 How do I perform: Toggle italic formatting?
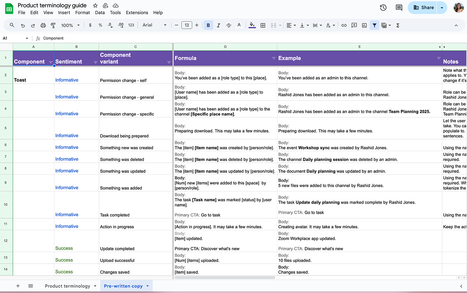pos(218,25)
